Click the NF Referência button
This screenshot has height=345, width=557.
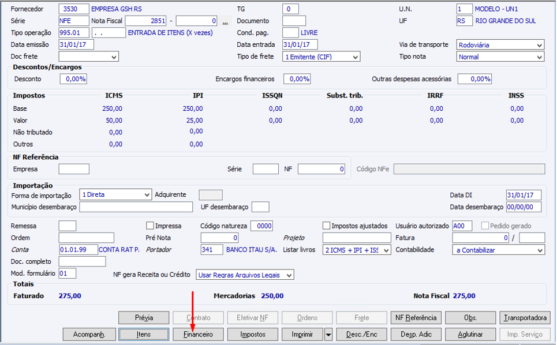pyautogui.click(x=416, y=318)
